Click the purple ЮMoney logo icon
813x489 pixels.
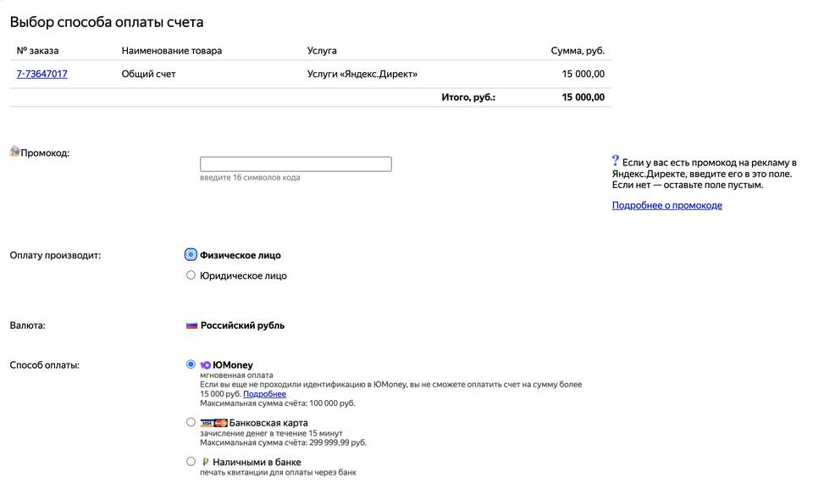point(205,365)
